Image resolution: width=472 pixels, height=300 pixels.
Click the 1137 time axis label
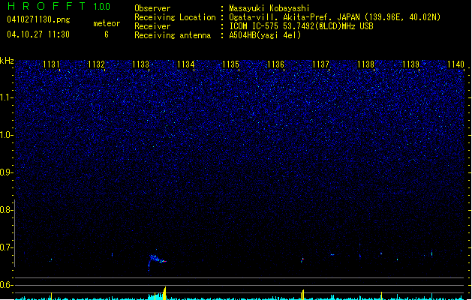(x=320, y=64)
